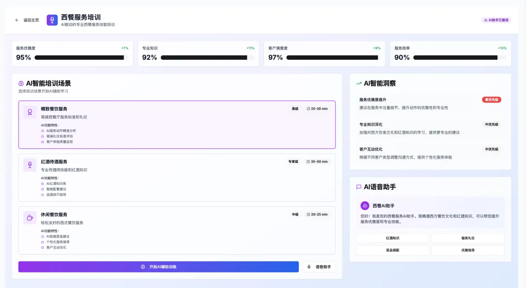This screenshot has width=526, height=288.
Task: Click the 开始AI辅助训练 button
Action: click(158, 267)
